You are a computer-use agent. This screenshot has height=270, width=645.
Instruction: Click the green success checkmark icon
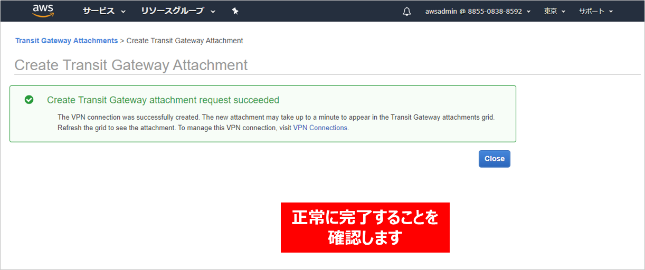pyautogui.click(x=29, y=100)
